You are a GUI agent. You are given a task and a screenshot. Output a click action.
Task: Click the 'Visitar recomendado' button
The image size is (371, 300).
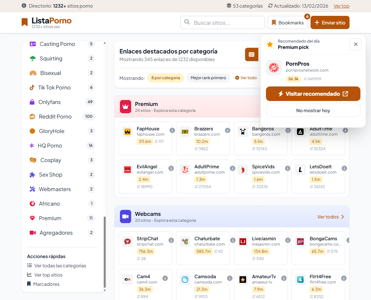313,94
